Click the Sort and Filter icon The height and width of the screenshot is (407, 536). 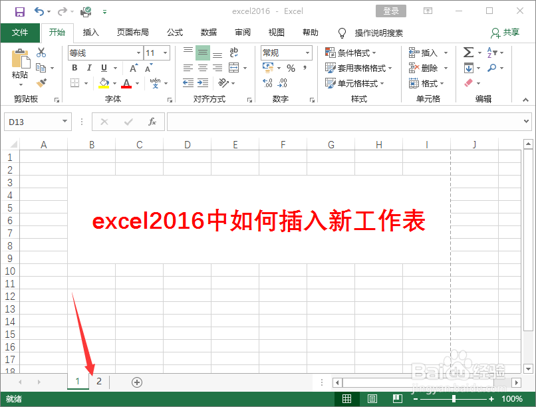point(491,53)
